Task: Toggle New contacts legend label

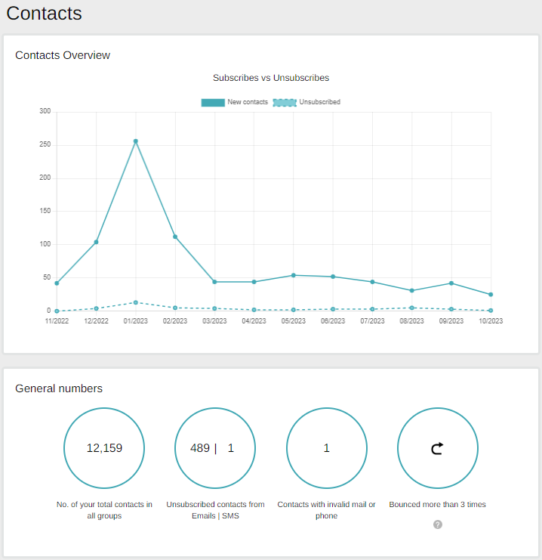Action: coord(248,102)
